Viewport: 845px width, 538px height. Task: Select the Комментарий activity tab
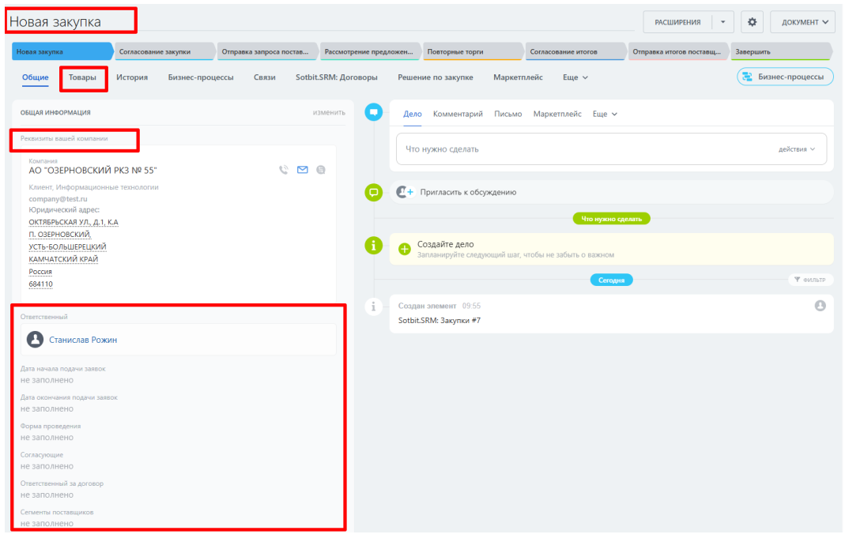(x=458, y=115)
